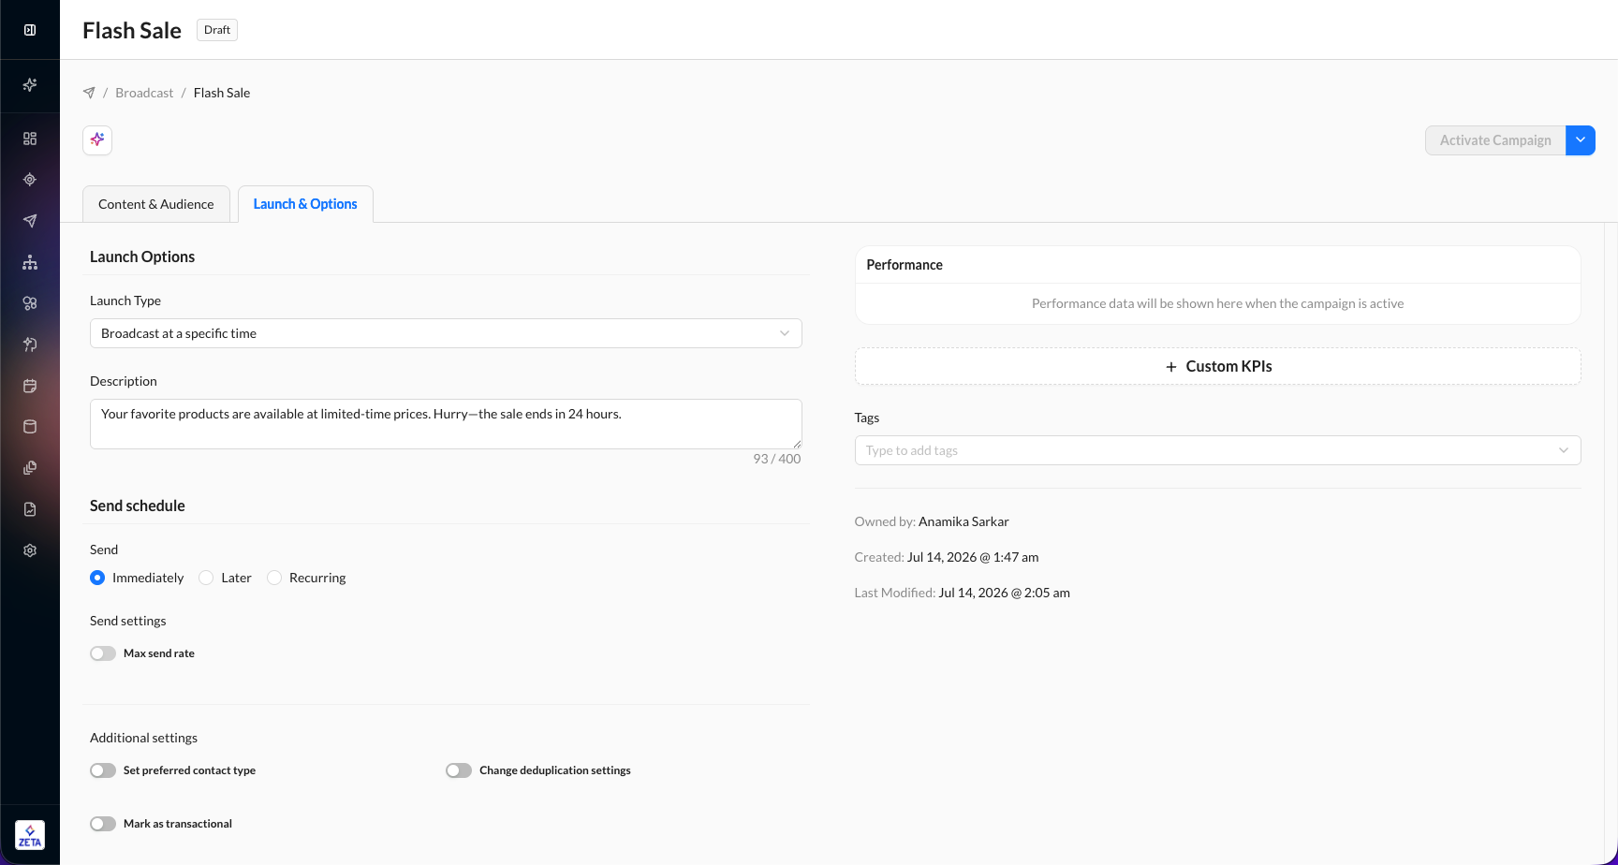This screenshot has height=865, width=1618.
Task: Switch to Content & Audience tab
Action: [x=156, y=204]
